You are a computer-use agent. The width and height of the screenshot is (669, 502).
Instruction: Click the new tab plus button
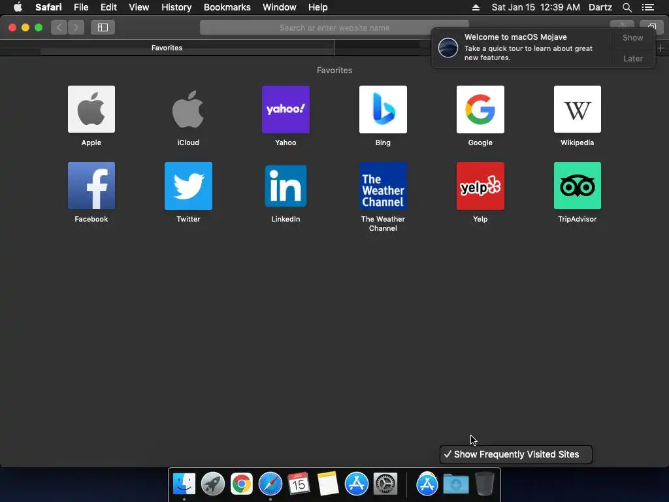pyautogui.click(x=661, y=48)
